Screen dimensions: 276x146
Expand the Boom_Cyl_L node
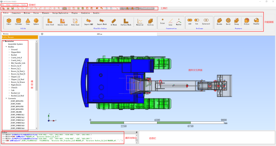[x=9, y=69]
